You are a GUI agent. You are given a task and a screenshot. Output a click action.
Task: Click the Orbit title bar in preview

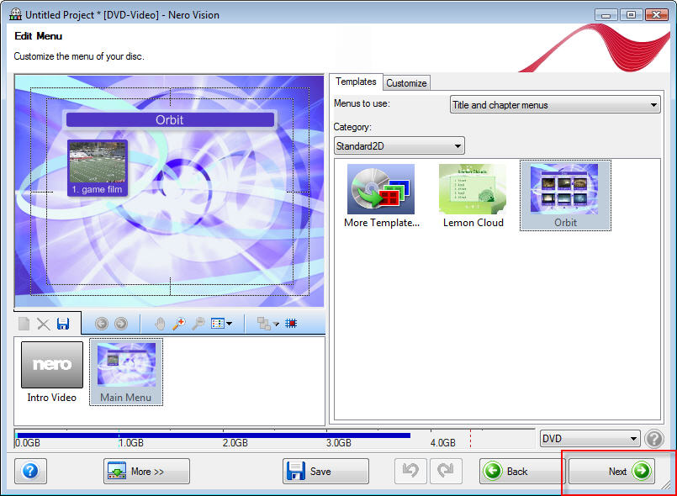click(170, 120)
